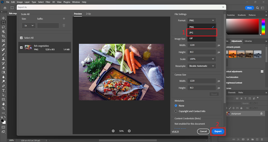Select the Crop tool
The width and height of the screenshot is (268, 142).
pos(3,36)
